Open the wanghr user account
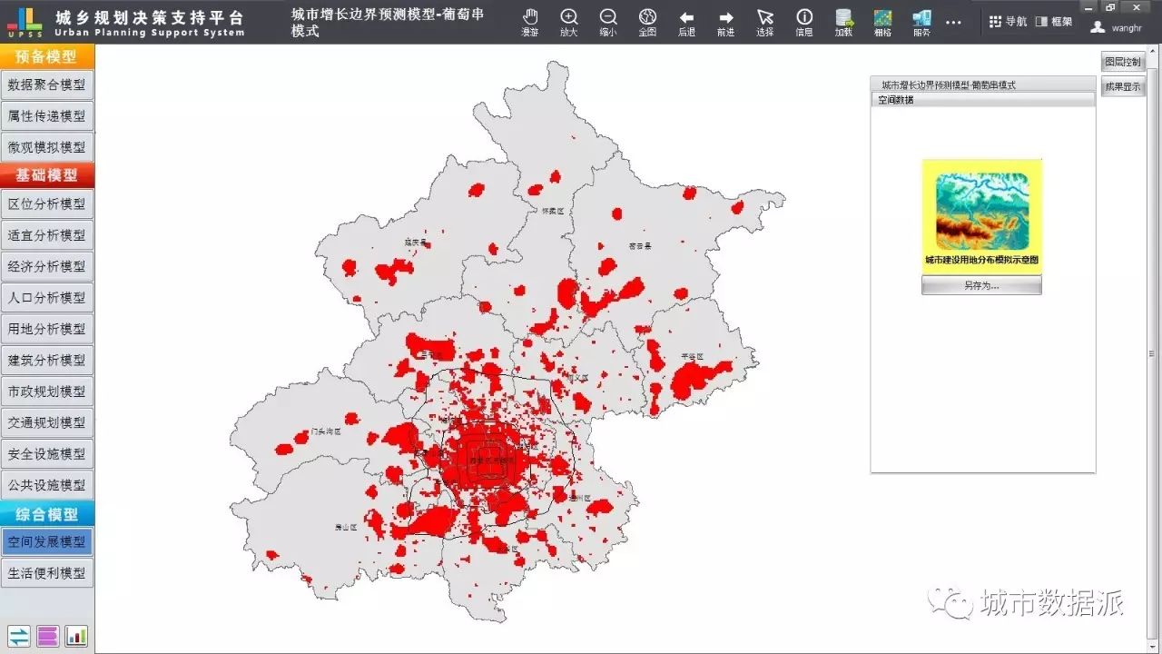1162x654 pixels. click(1117, 27)
